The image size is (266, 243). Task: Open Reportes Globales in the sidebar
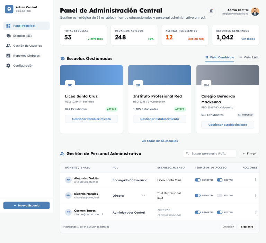[x=26, y=56]
